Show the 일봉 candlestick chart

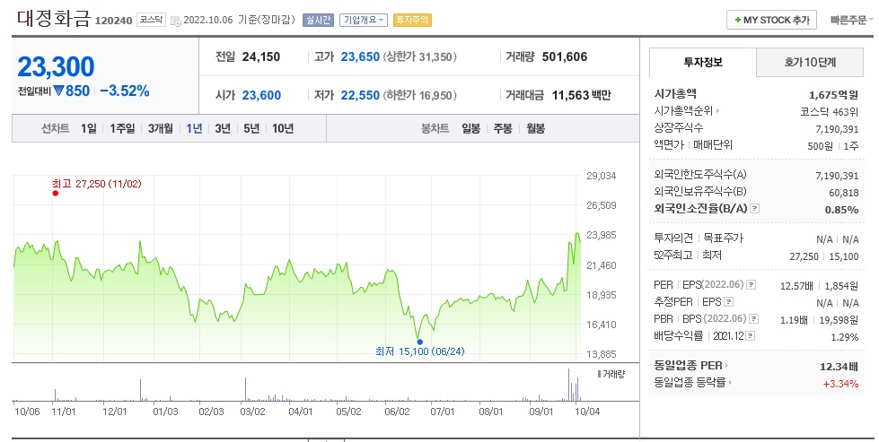pyautogui.click(x=470, y=129)
